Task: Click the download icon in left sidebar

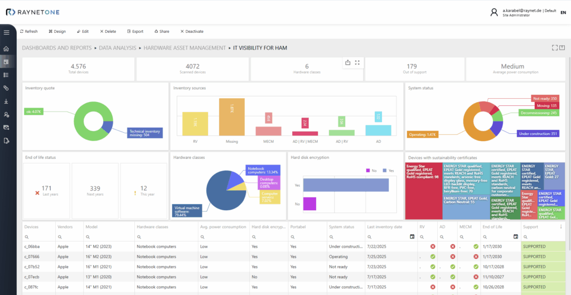Action: pyautogui.click(x=6, y=101)
